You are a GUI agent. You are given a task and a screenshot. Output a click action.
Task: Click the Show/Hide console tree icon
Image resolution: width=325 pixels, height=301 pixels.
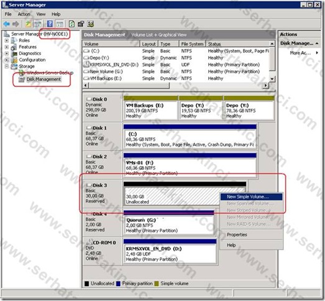point(38,24)
